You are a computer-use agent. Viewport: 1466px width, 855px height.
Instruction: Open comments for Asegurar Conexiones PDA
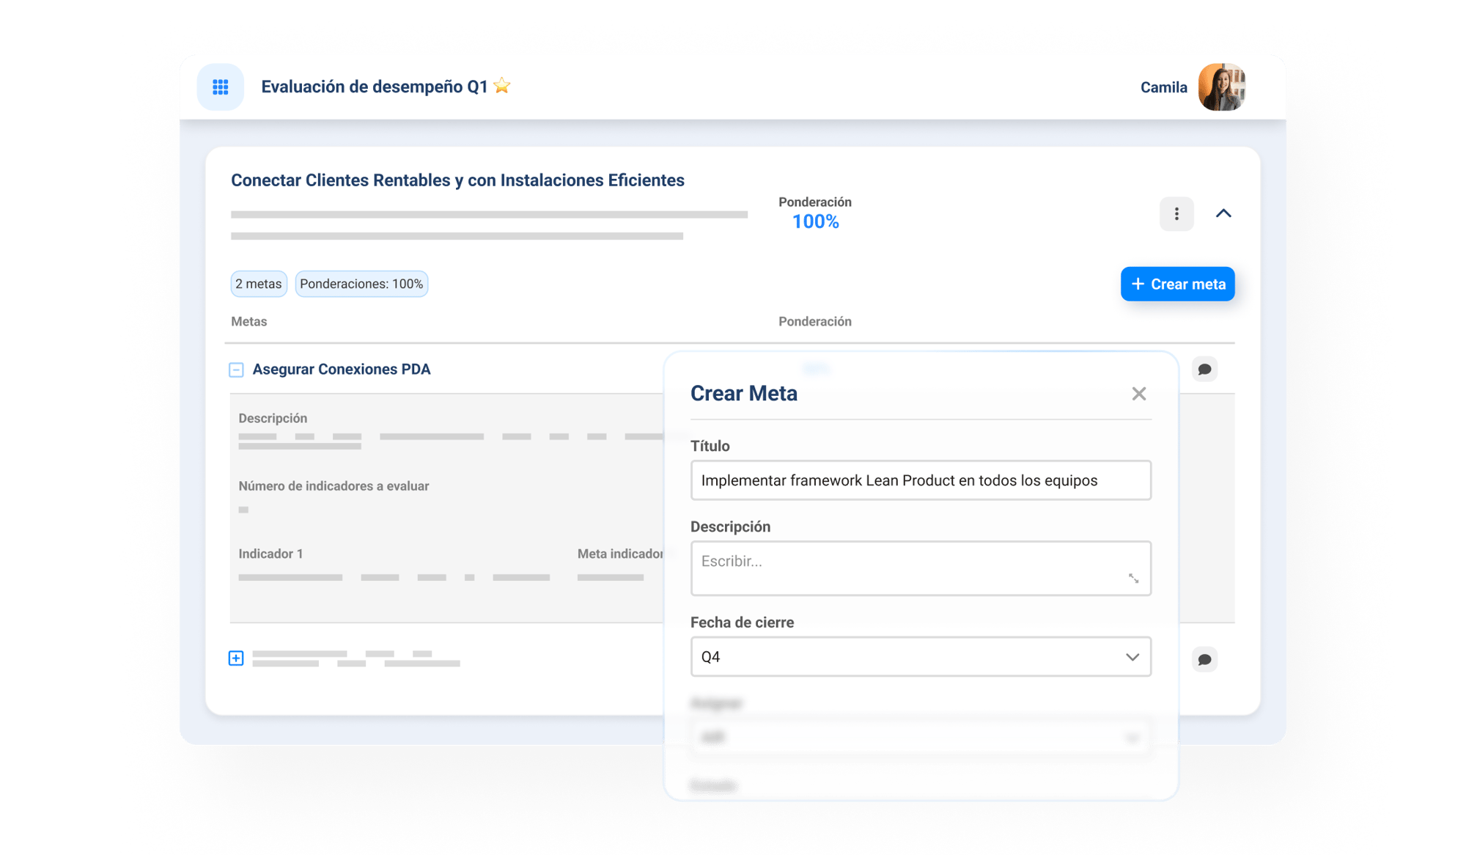1204,369
